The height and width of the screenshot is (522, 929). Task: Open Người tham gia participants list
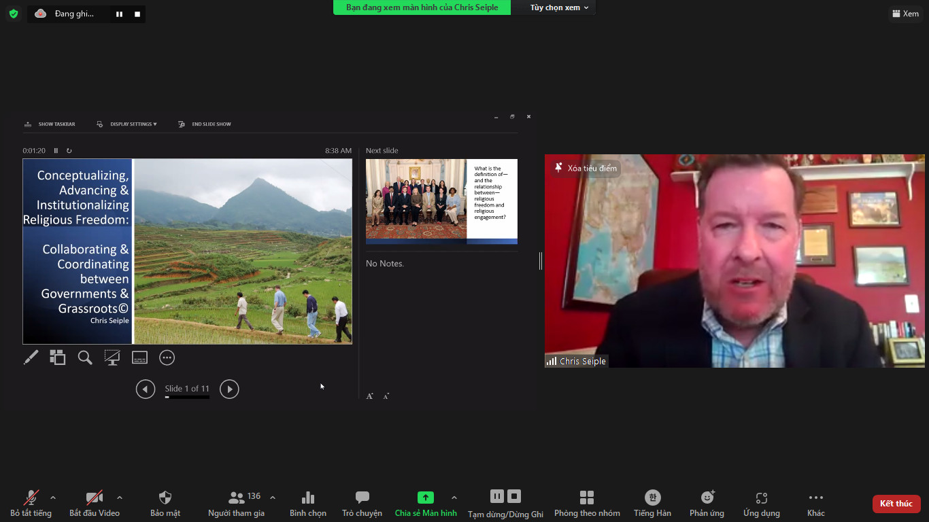point(237,503)
